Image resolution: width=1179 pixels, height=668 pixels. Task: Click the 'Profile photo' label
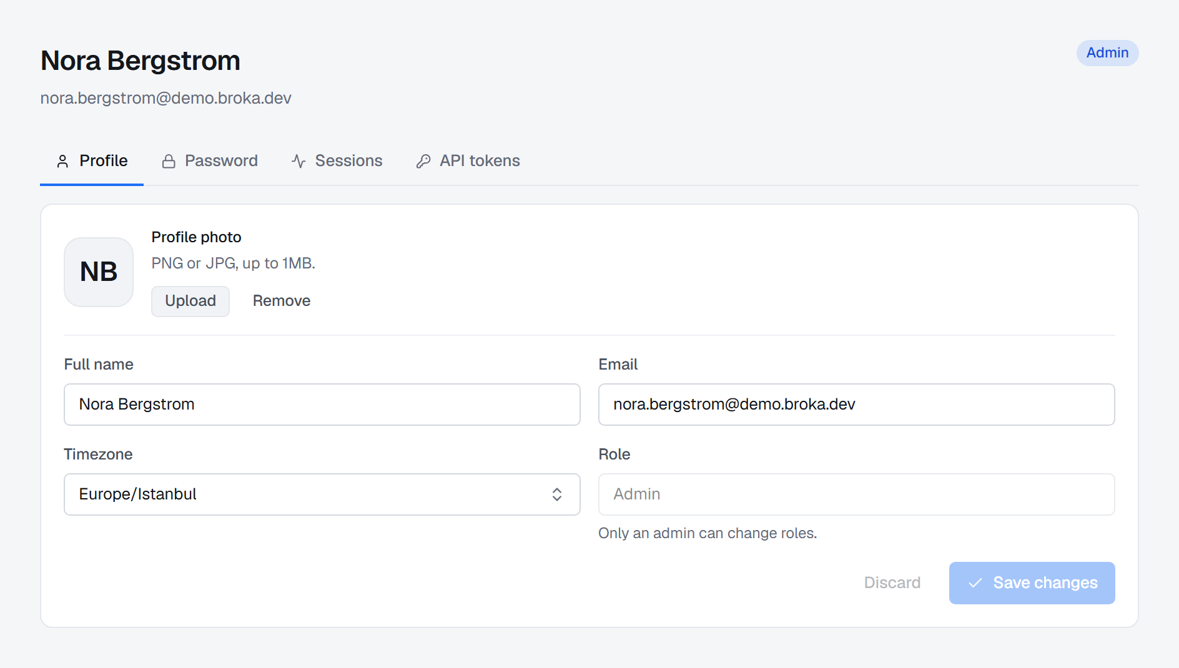click(x=197, y=237)
